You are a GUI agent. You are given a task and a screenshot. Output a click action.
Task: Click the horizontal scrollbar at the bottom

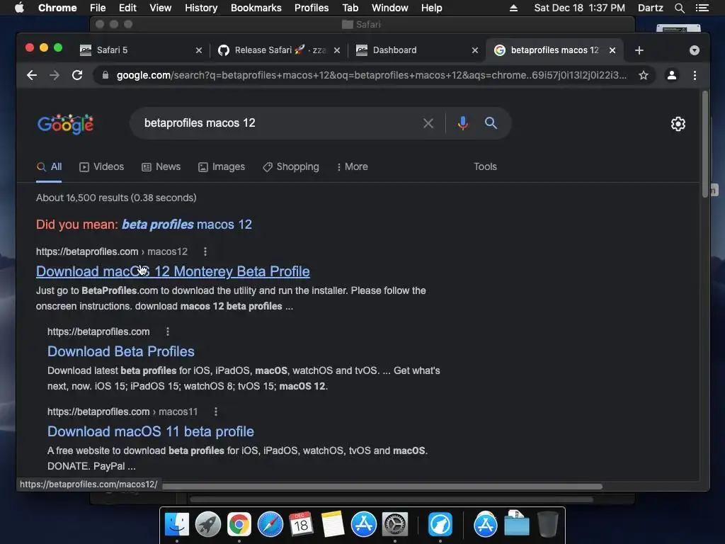pos(382,486)
